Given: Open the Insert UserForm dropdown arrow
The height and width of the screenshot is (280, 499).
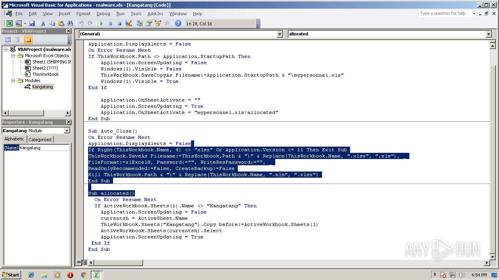Looking at the screenshot, I should click(25, 24).
